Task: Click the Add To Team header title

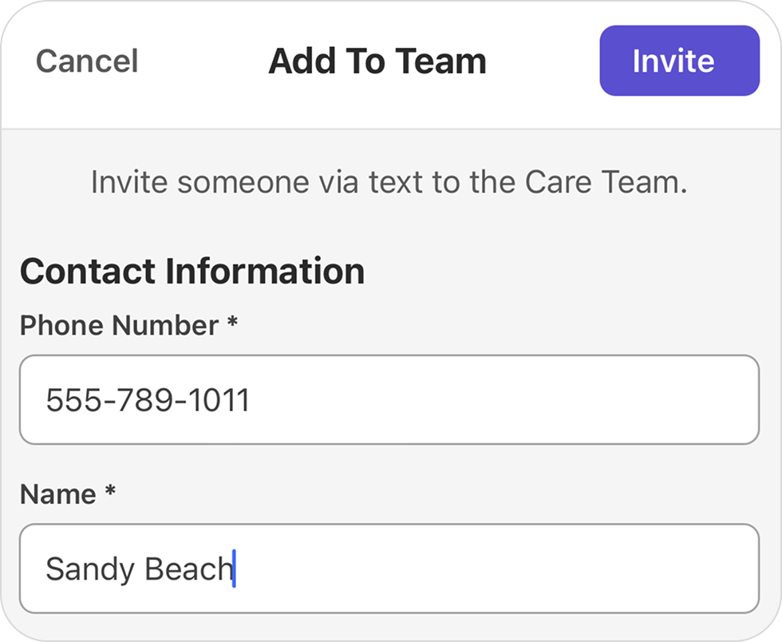Action: point(377,60)
